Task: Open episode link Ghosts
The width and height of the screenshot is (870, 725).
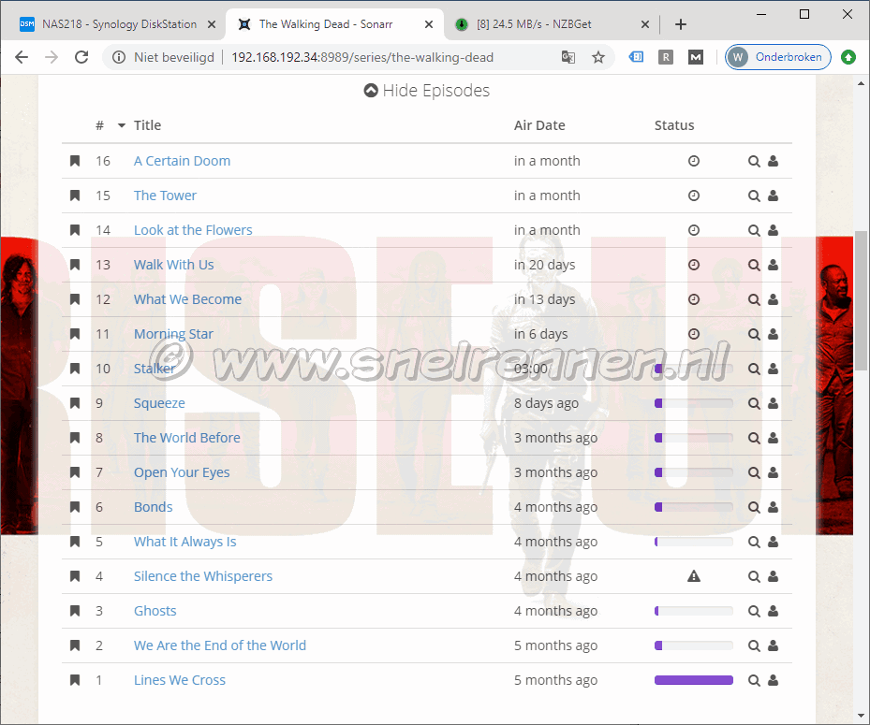Action: coord(155,611)
